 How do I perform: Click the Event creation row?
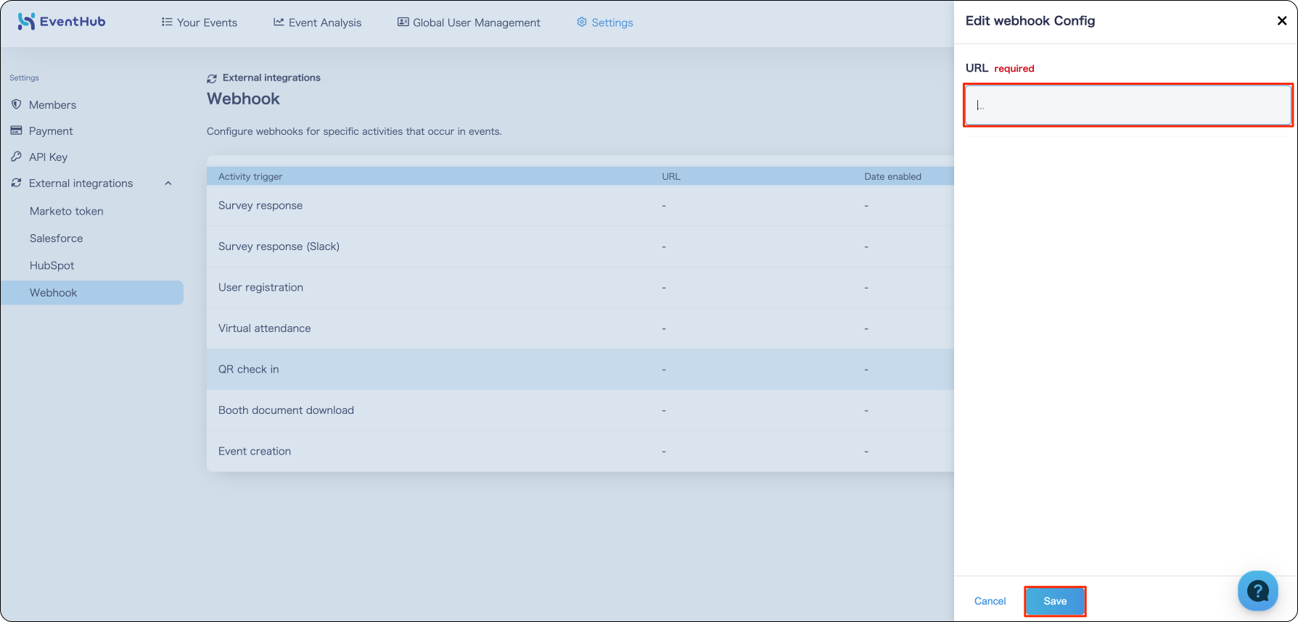(580, 451)
